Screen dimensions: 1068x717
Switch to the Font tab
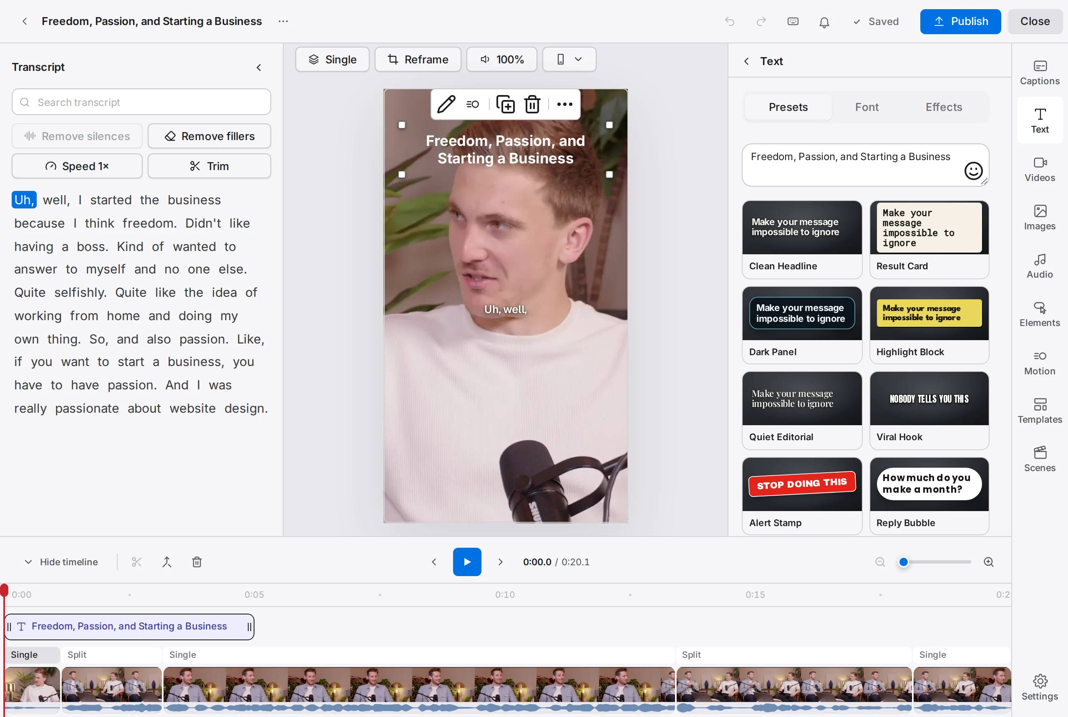point(866,107)
